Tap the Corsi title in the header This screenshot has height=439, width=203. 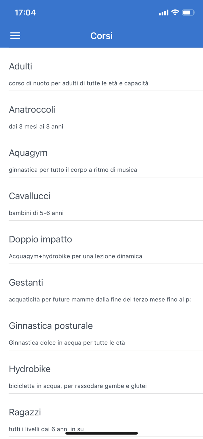pos(101,35)
